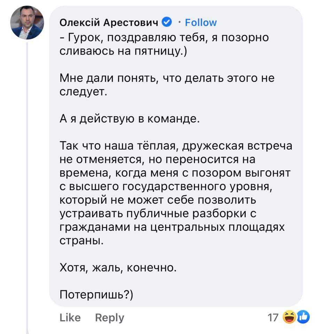Click the vertical thread line on the left

tap(28, 174)
